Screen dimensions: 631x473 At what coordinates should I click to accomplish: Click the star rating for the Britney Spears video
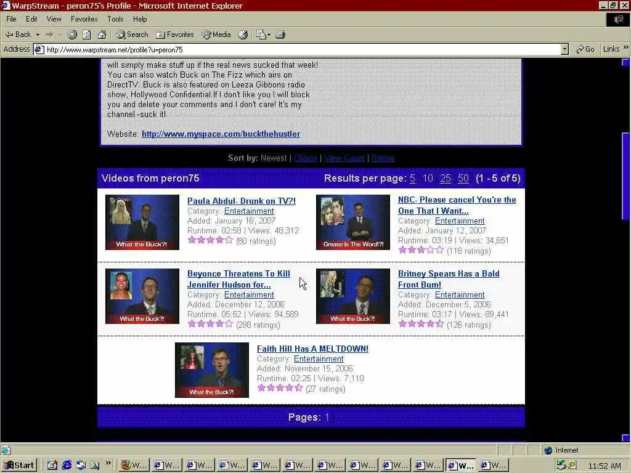coord(421,324)
